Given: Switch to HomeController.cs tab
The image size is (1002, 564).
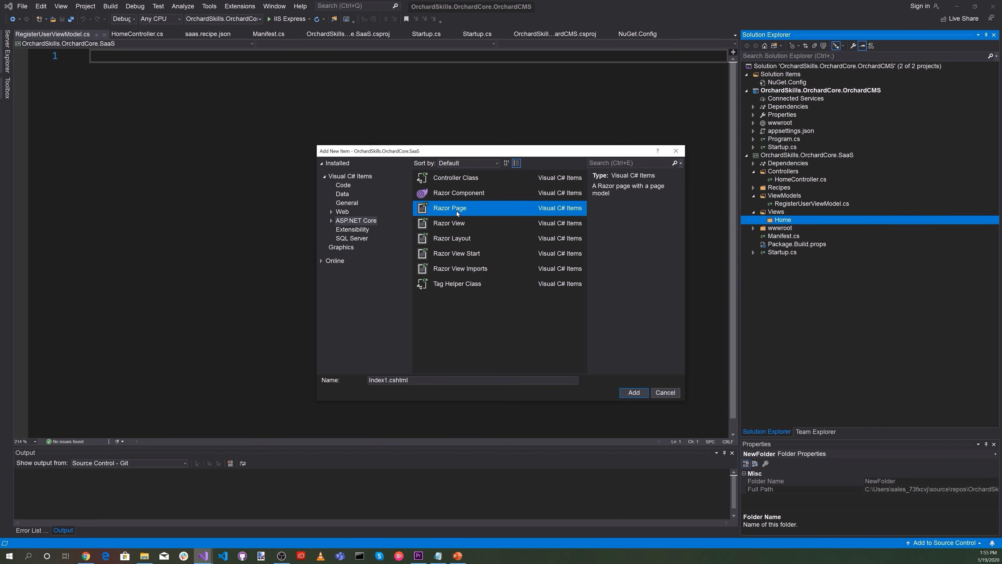Looking at the screenshot, I should coord(137,34).
